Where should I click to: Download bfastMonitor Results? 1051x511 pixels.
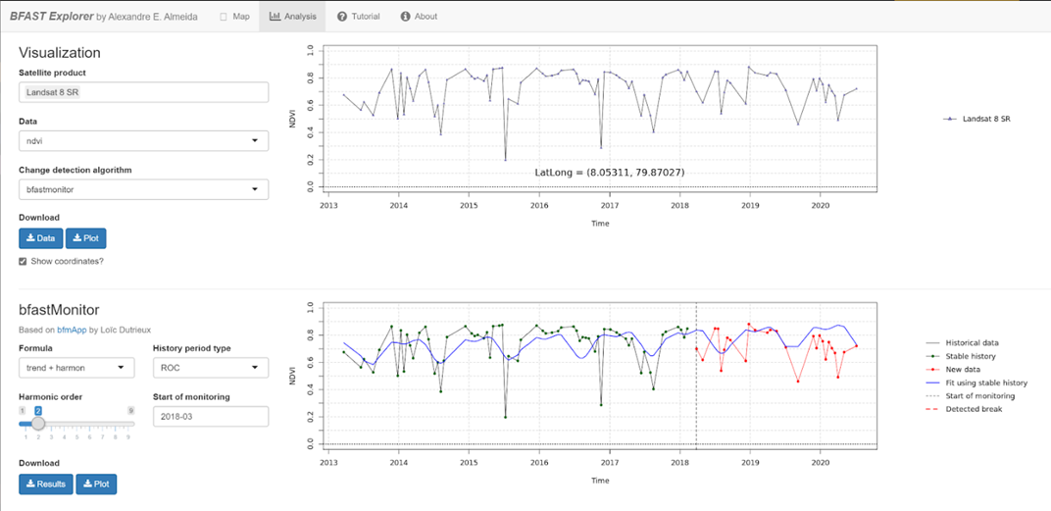45,484
